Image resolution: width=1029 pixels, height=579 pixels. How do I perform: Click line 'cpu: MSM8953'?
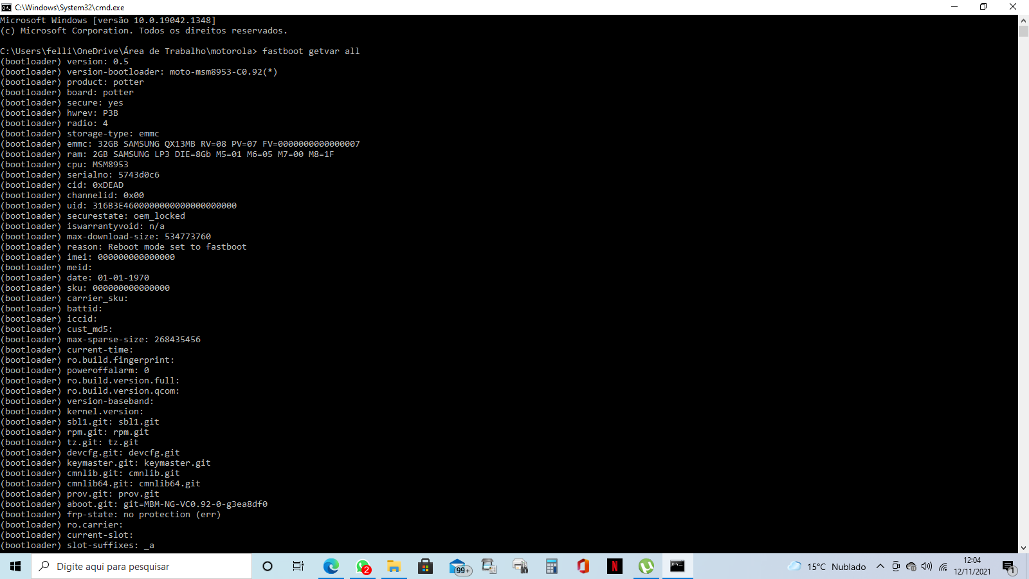(x=64, y=165)
